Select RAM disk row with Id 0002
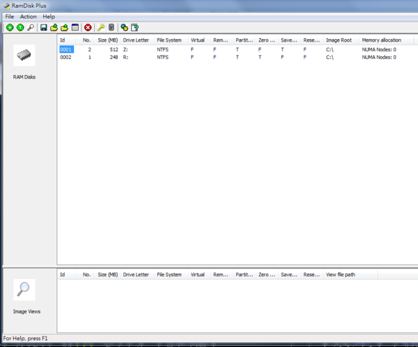This screenshot has height=347, width=418. click(x=65, y=58)
